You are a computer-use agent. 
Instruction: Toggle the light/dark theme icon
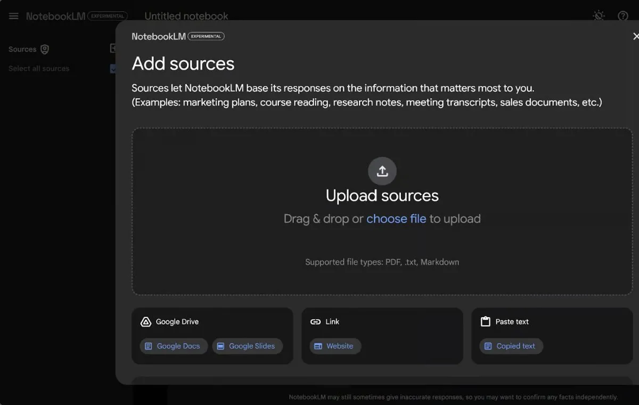pyautogui.click(x=599, y=16)
